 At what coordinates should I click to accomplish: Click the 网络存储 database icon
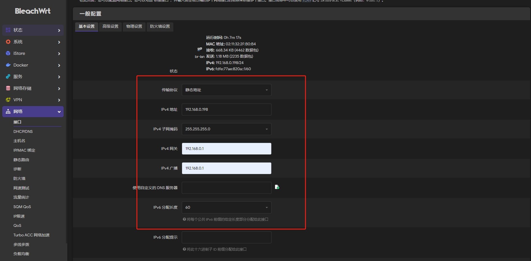tap(8, 88)
